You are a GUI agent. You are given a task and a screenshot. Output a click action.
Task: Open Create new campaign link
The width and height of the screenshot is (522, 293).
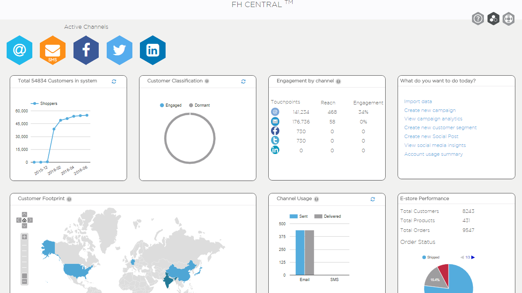430,110
